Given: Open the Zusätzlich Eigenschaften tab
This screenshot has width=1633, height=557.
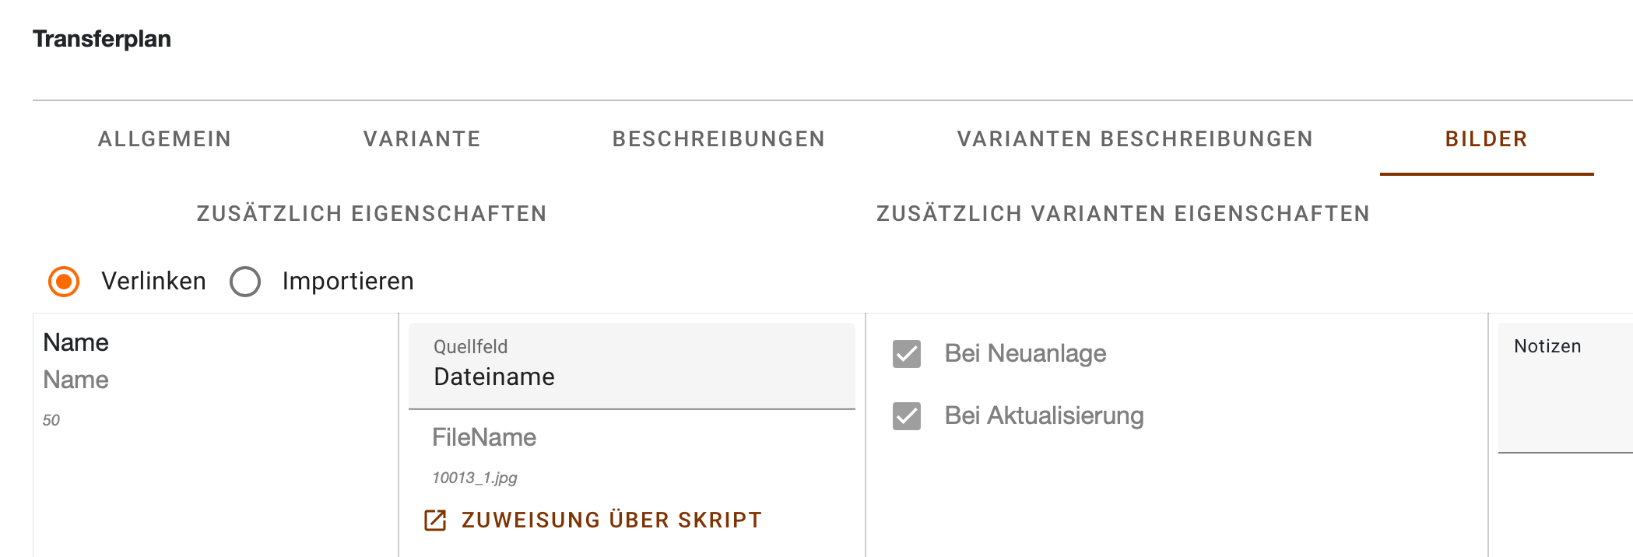Looking at the screenshot, I should point(372,214).
